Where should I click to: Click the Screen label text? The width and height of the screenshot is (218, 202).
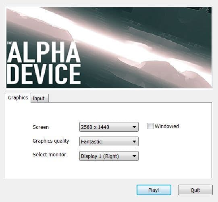[x=41, y=127]
